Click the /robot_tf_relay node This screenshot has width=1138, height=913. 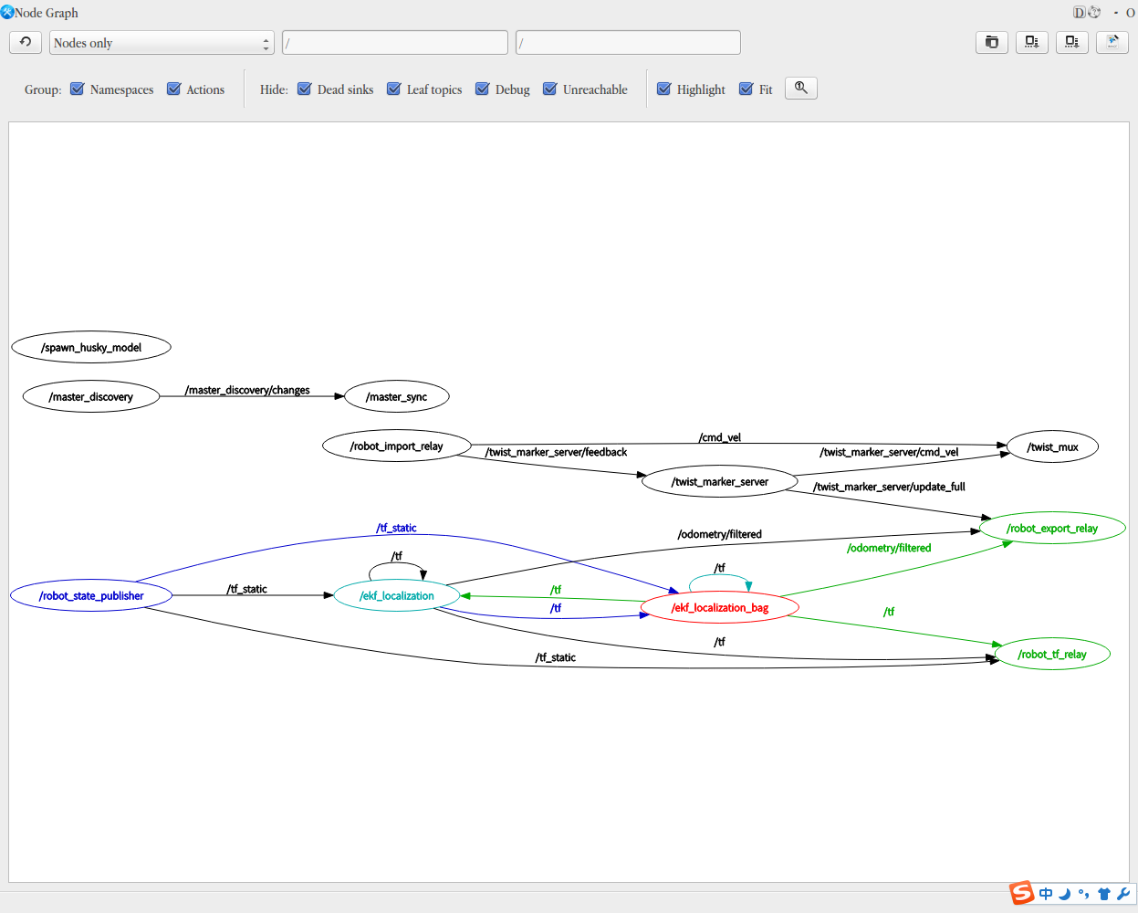click(1052, 654)
